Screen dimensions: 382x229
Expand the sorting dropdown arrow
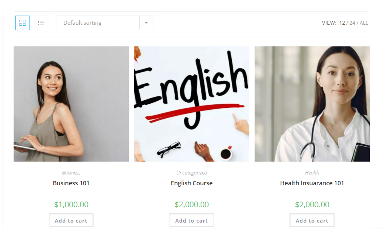tap(146, 23)
